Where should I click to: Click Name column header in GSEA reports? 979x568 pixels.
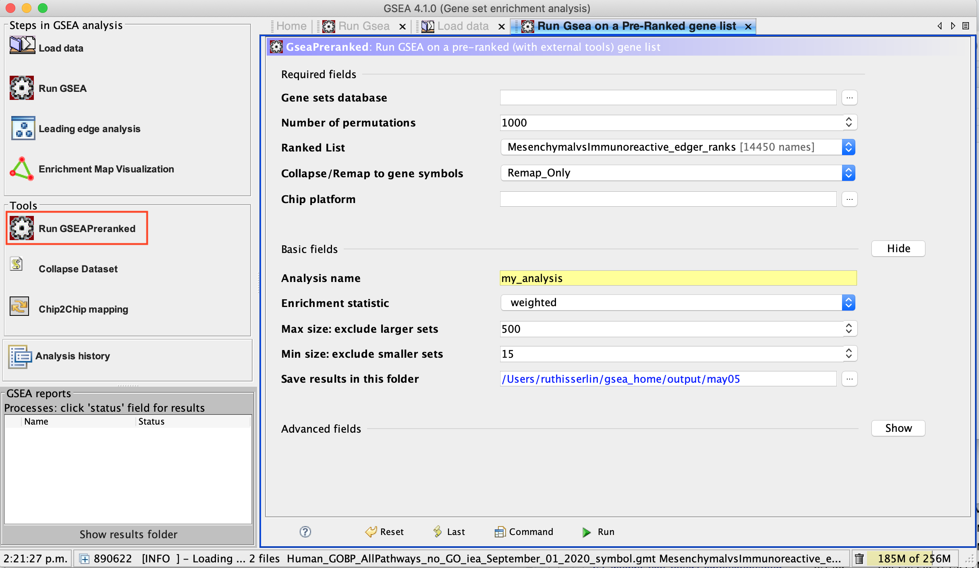(x=79, y=421)
